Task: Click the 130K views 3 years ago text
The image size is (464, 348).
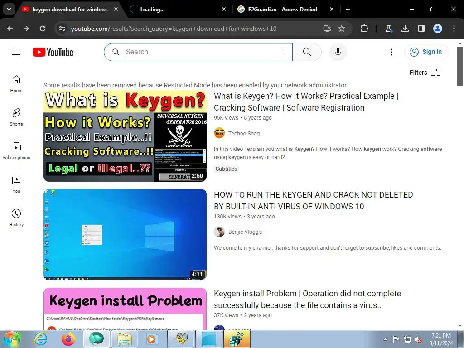Action: [244, 217]
